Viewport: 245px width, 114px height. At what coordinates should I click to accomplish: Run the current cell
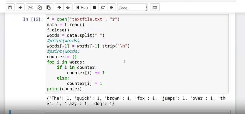pos(82,8)
